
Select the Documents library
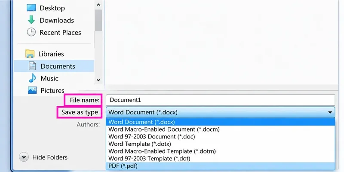[x=54, y=66]
